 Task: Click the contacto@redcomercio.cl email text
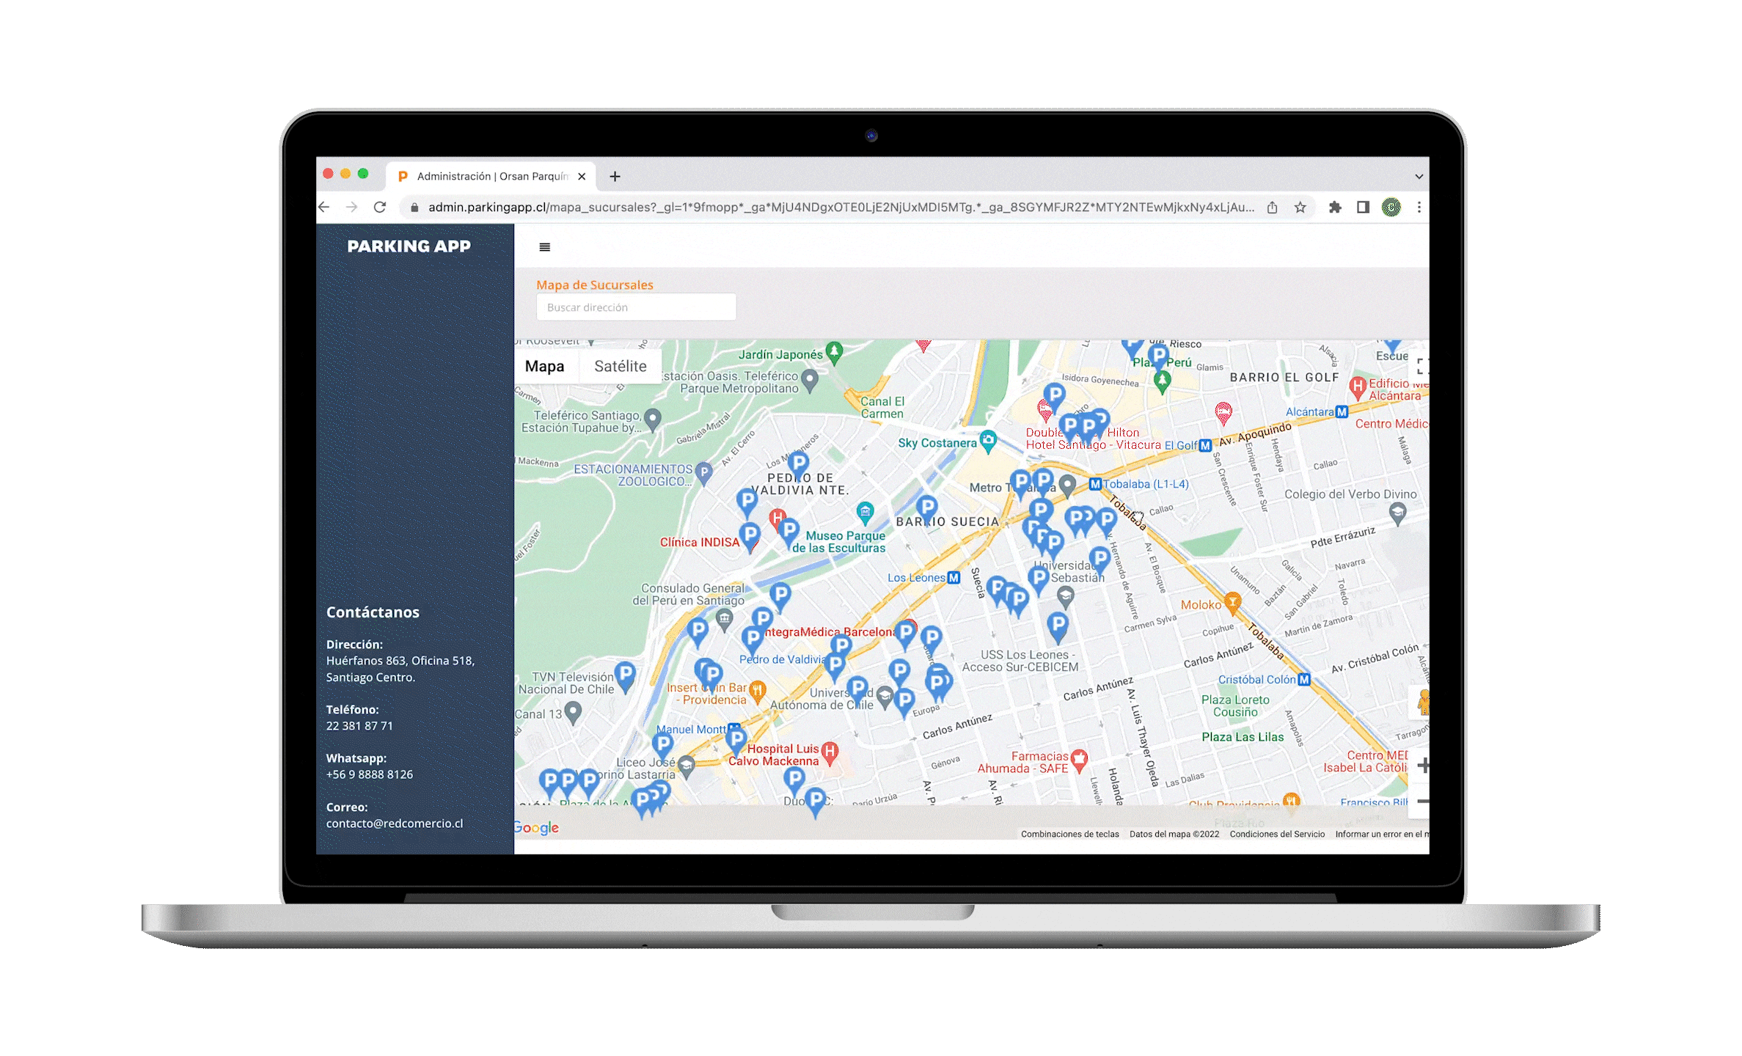click(x=395, y=824)
